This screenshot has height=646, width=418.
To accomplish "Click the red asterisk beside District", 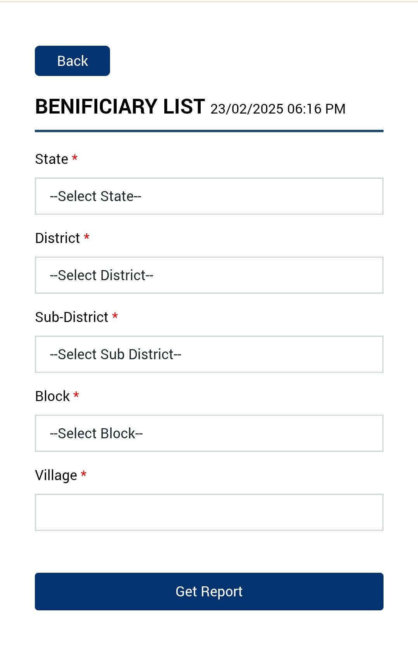I will pos(87,237).
